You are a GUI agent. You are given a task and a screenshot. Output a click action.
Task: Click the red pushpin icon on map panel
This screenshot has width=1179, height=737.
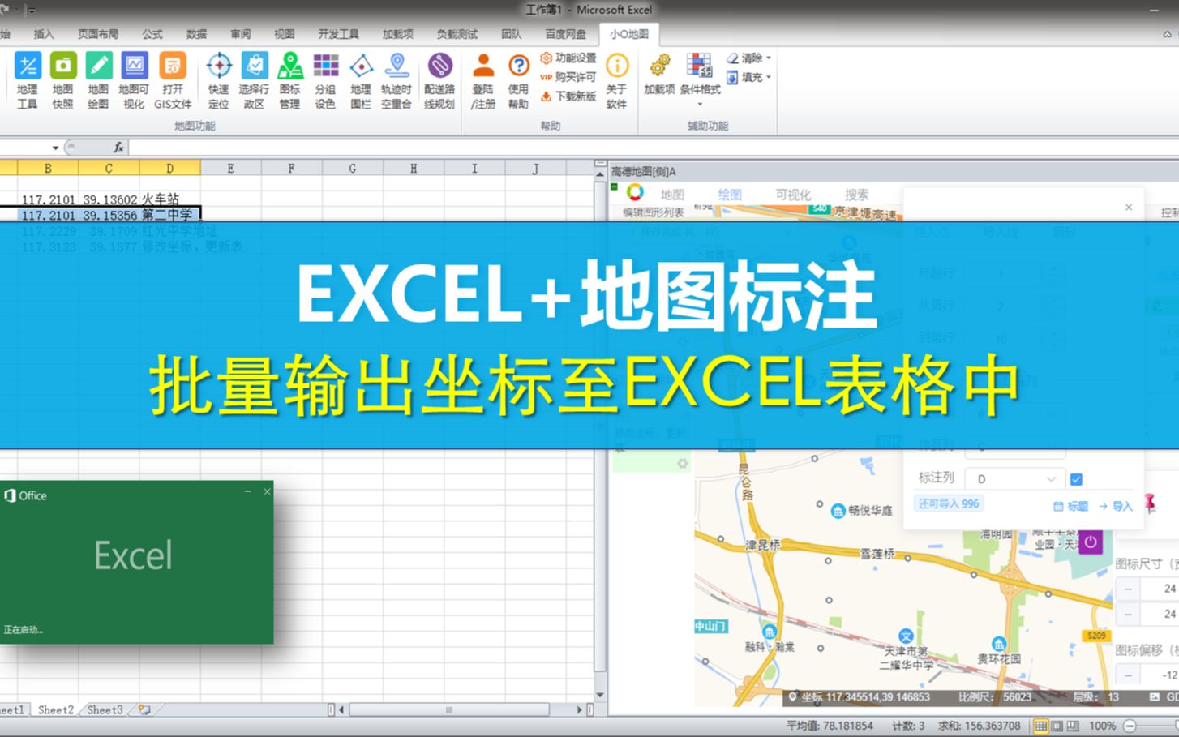point(1150,503)
